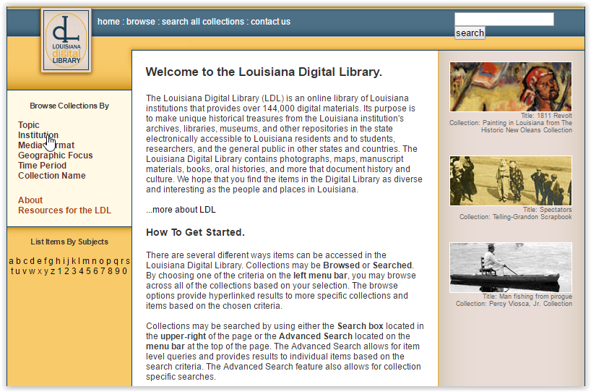Click the Louisiana Digital Library logo
Screen dimensions: 591x392
[66, 41]
